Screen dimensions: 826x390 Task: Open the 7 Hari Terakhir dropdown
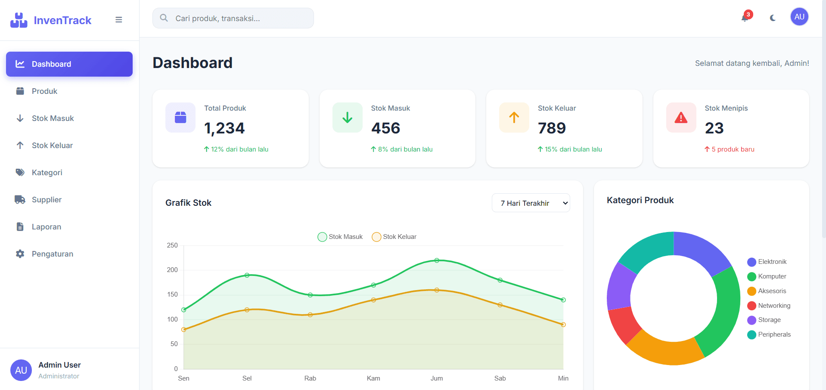[x=531, y=203]
